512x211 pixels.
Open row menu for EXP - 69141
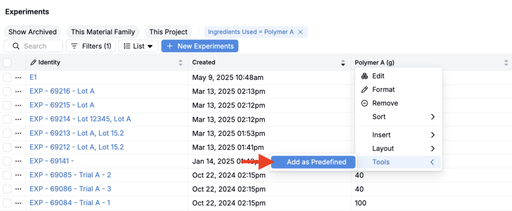point(18,161)
